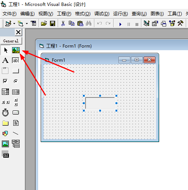Click Form1 maximize button in designer
This screenshot has width=188, height=190.
pos(137,60)
